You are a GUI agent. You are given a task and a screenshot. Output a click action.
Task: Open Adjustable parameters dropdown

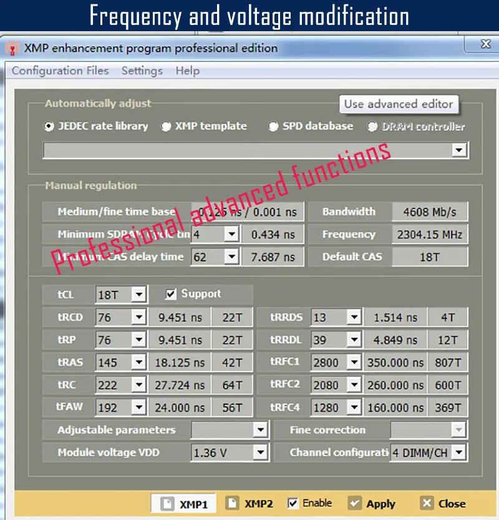pyautogui.click(x=261, y=430)
